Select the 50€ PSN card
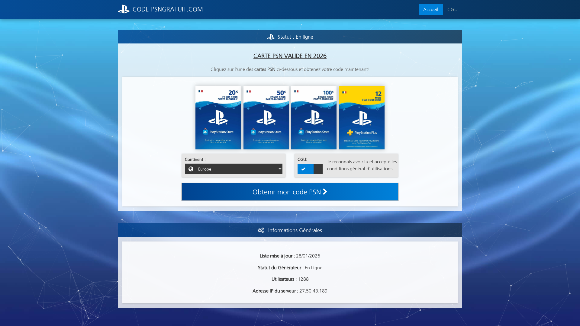The height and width of the screenshot is (326, 580). (266, 117)
